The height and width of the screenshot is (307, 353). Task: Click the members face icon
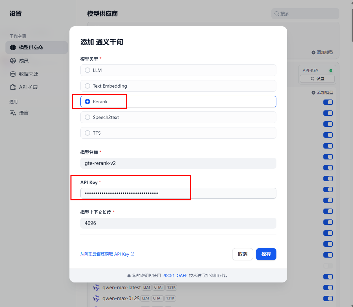[x=13, y=61]
